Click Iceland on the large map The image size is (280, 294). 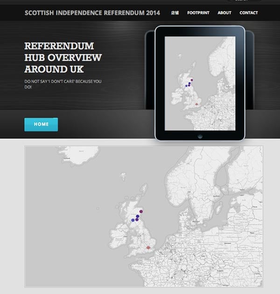coord(84,153)
